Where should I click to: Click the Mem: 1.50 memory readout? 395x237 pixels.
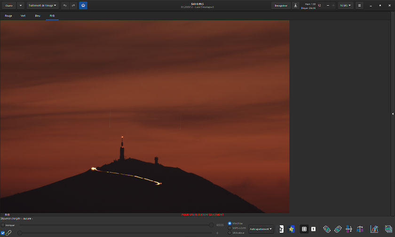click(x=310, y=4)
